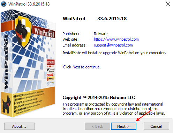Click the Next > button
The width and height of the screenshot is (173, 133).
pyautogui.click(x=123, y=126)
